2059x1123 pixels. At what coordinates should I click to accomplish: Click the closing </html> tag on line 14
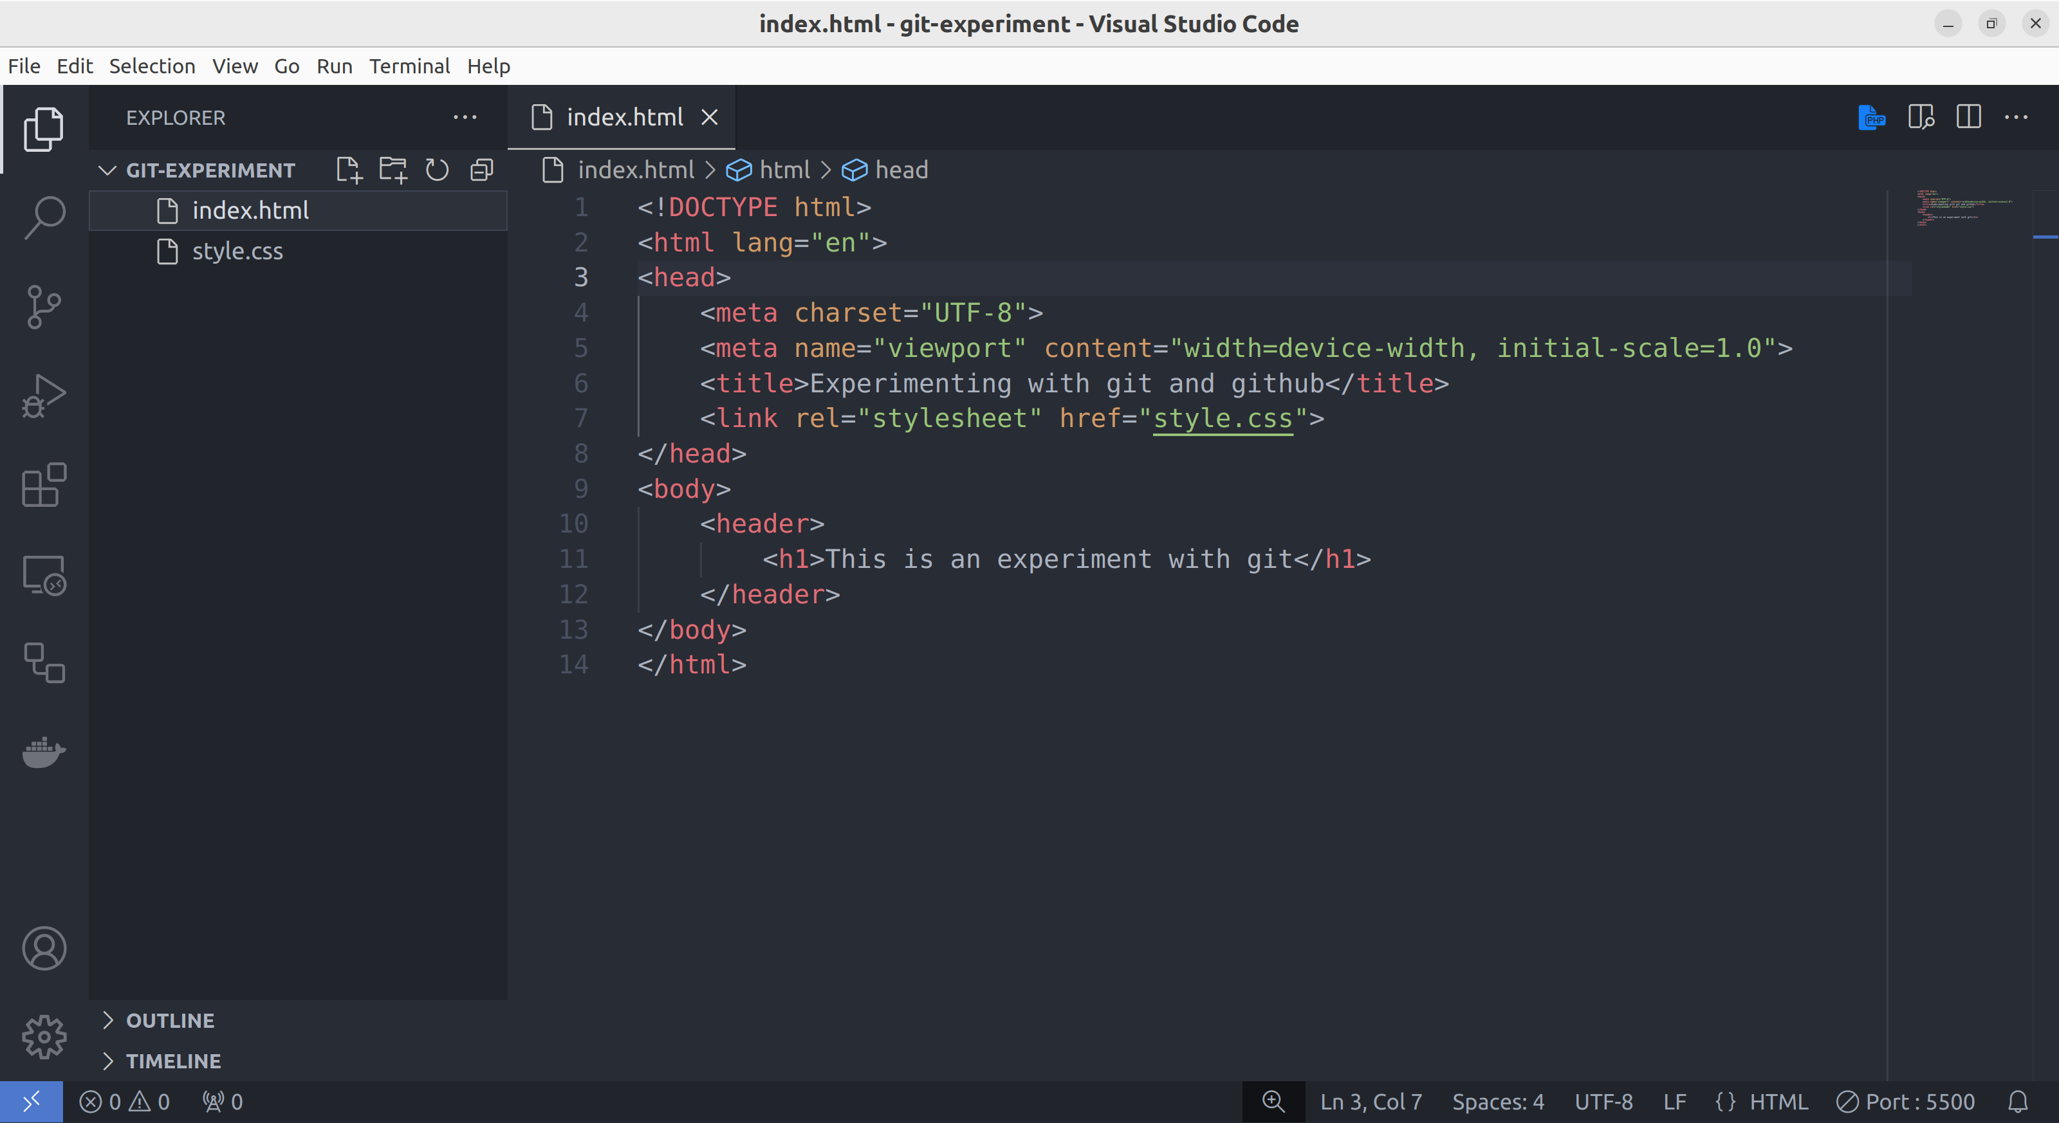pos(692,664)
